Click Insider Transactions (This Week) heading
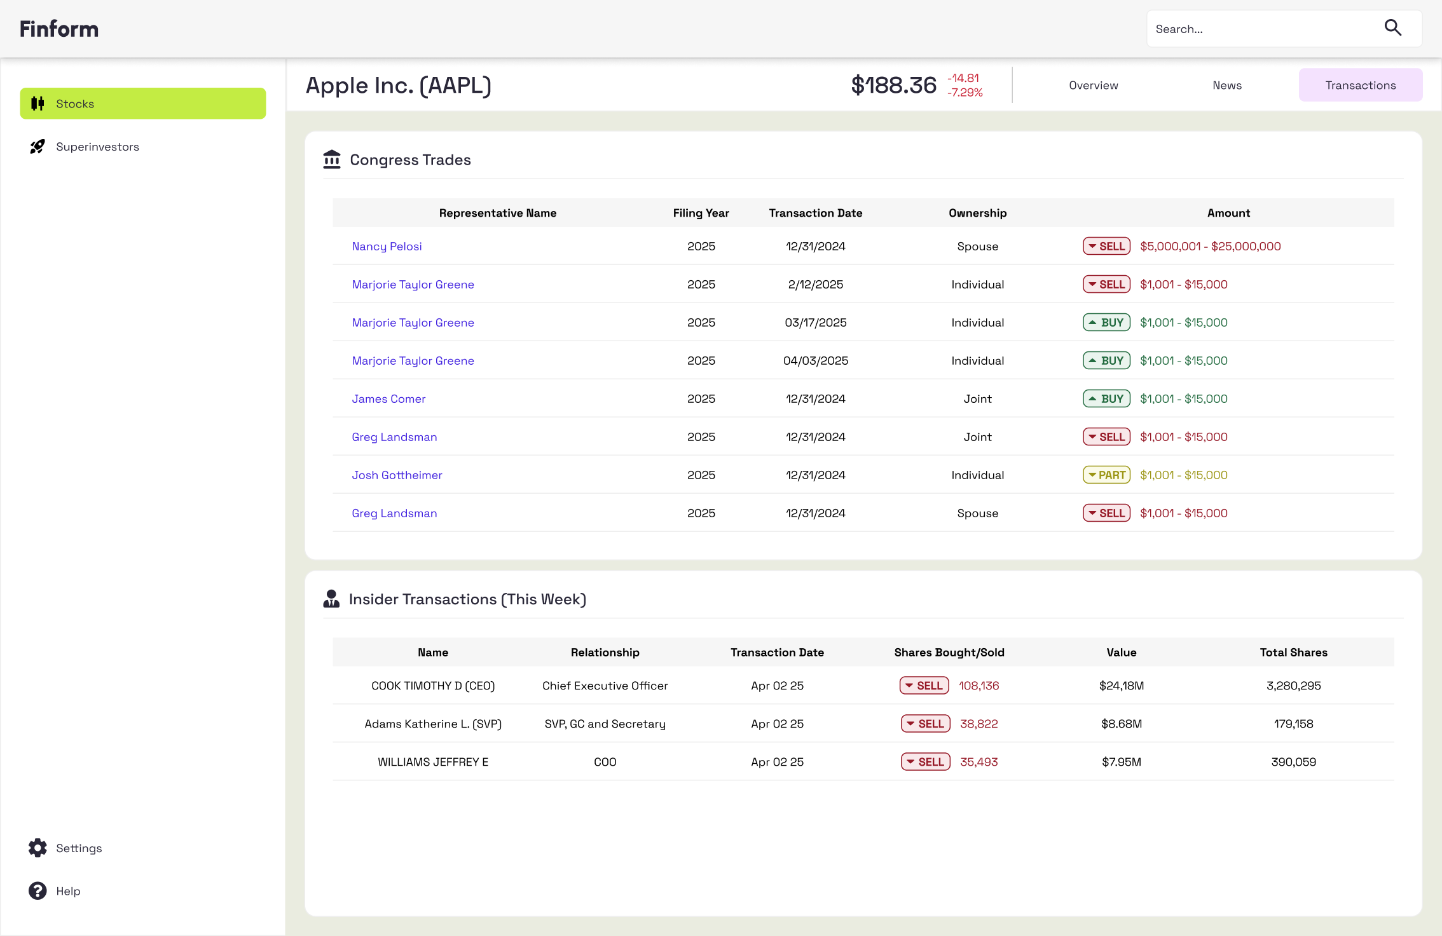Image resolution: width=1442 pixels, height=936 pixels. 467,599
